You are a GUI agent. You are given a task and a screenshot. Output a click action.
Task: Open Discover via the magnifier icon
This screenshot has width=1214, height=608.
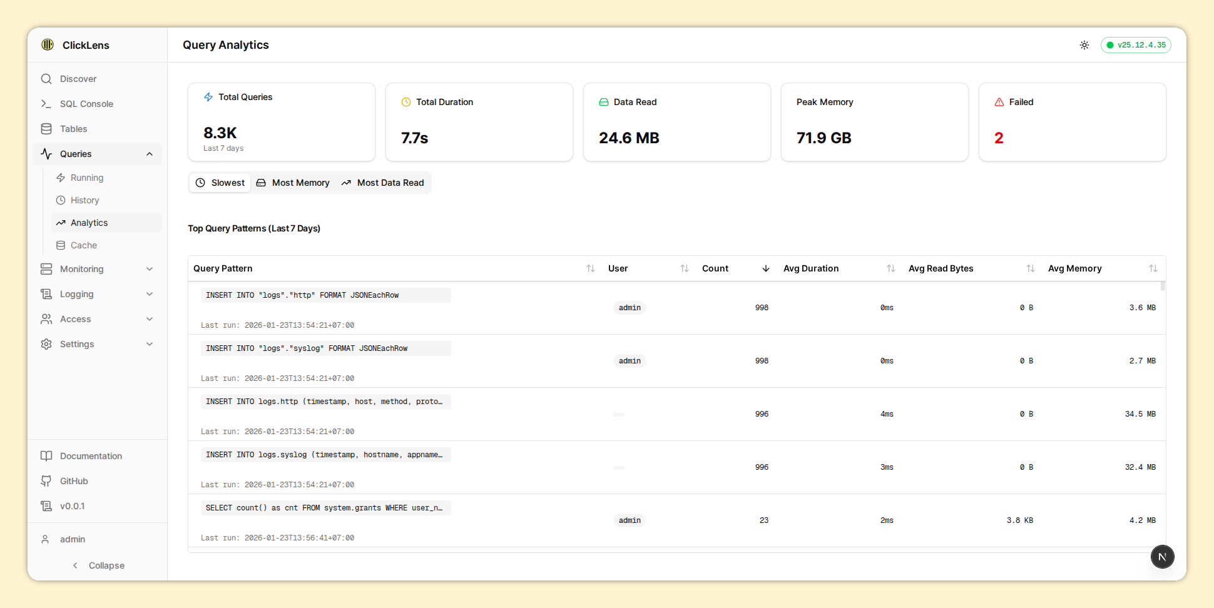click(x=46, y=79)
